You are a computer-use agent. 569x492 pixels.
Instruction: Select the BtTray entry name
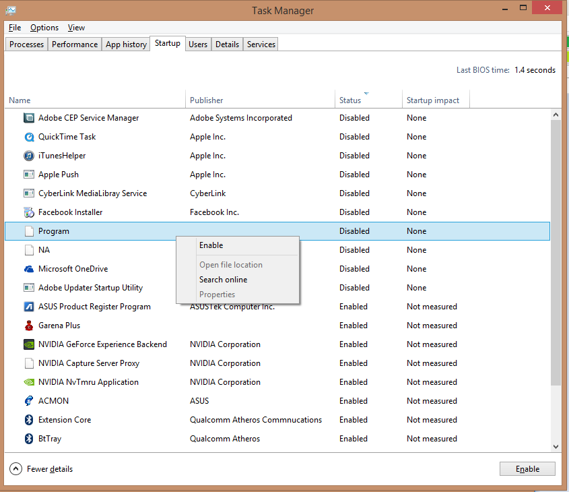click(x=50, y=439)
